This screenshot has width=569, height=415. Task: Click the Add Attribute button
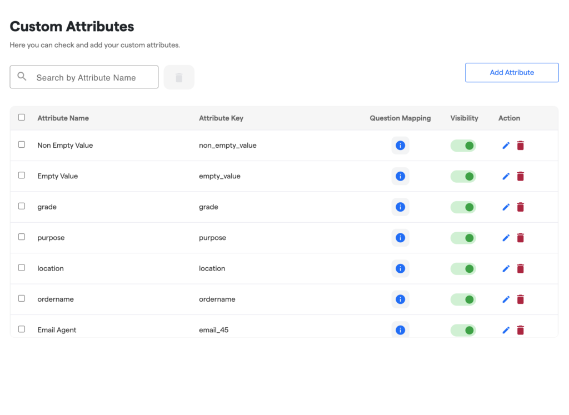(511, 72)
